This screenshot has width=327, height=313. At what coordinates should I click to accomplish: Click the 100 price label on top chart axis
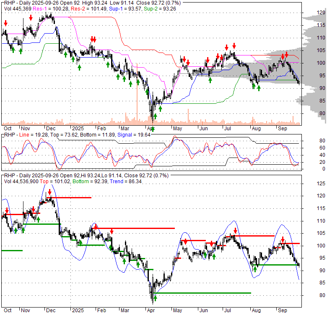click(x=321, y=63)
